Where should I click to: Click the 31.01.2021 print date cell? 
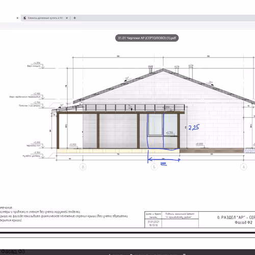tap(154, 222)
